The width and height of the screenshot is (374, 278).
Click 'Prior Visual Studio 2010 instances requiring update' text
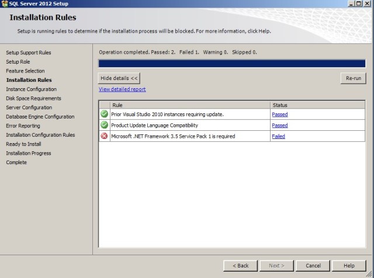168,114
